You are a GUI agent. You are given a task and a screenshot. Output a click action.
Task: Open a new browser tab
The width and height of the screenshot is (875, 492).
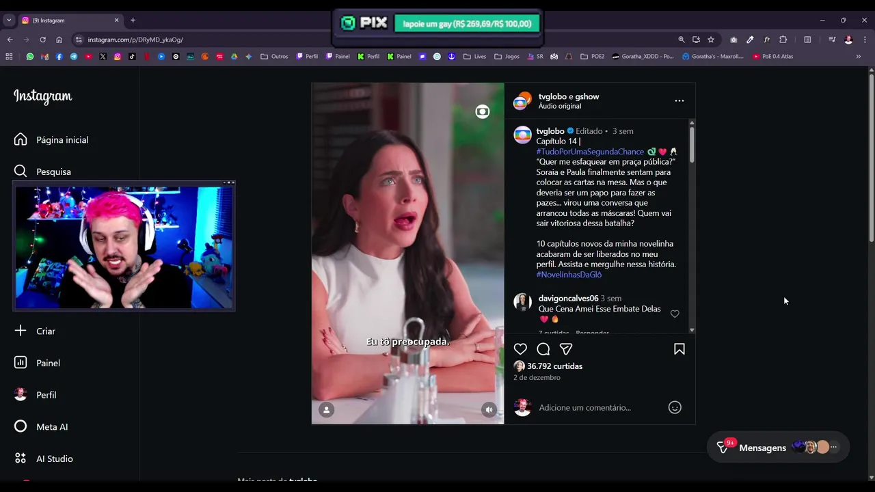133,20
